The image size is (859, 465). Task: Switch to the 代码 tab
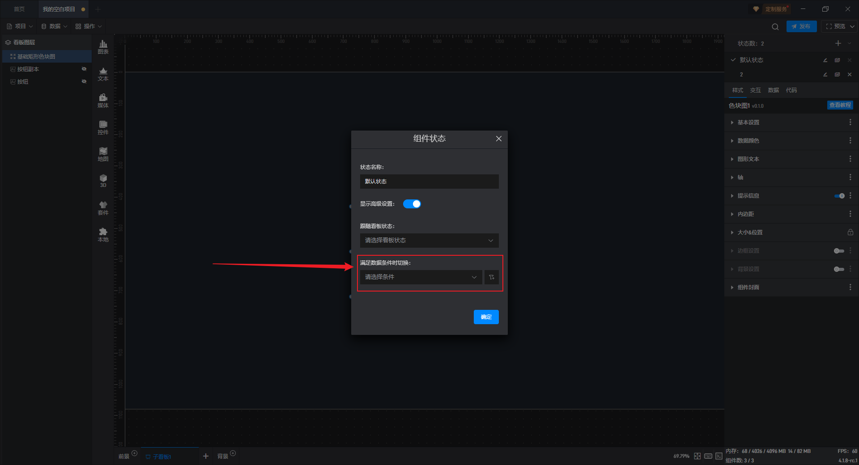[x=791, y=90]
